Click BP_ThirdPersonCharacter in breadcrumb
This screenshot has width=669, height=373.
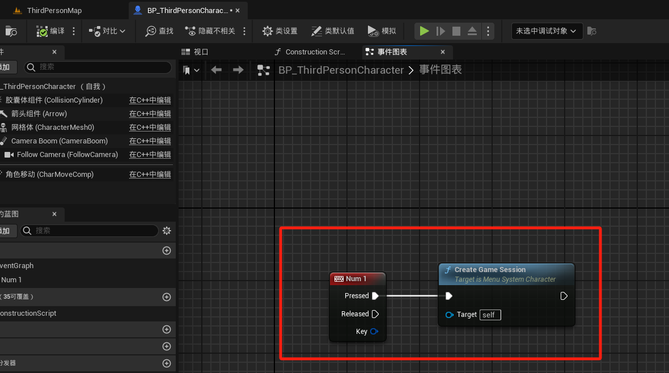tap(341, 70)
